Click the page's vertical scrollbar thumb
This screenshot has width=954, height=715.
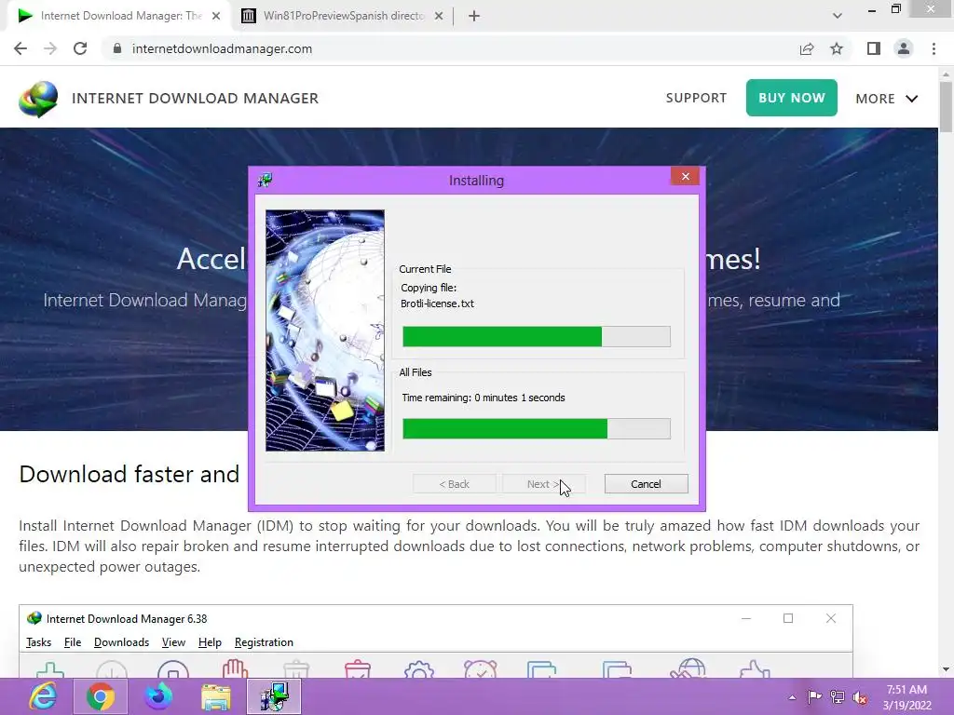(946, 106)
